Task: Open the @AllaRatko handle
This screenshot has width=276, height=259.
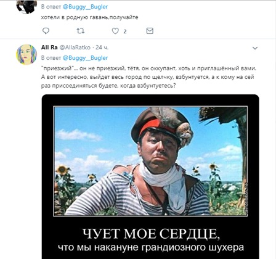Action: click(75, 47)
